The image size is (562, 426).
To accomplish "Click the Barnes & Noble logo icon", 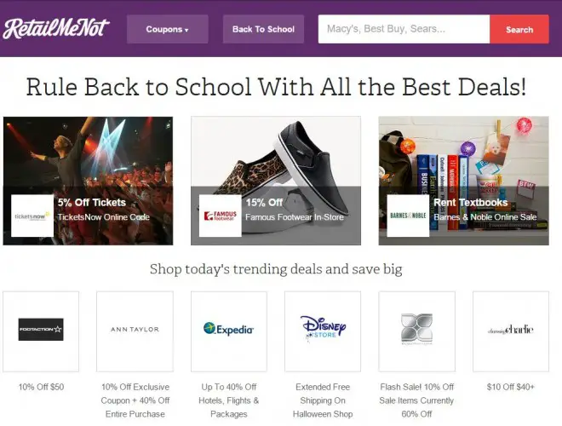I will point(408,216).
